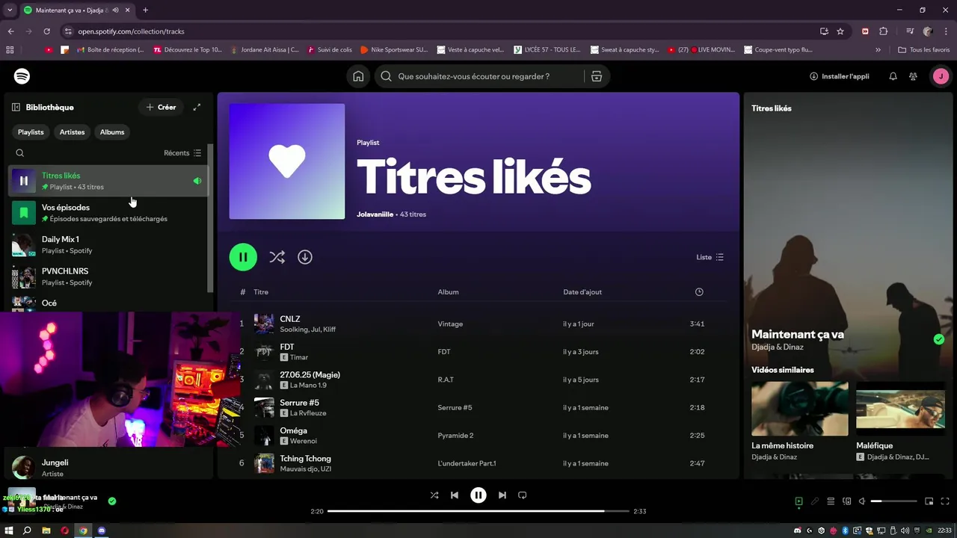The height and width of the screenshot is (538, 957).
Task: Collapse the Bibliothèque sidebar icon
Action: tap(16, 107)
